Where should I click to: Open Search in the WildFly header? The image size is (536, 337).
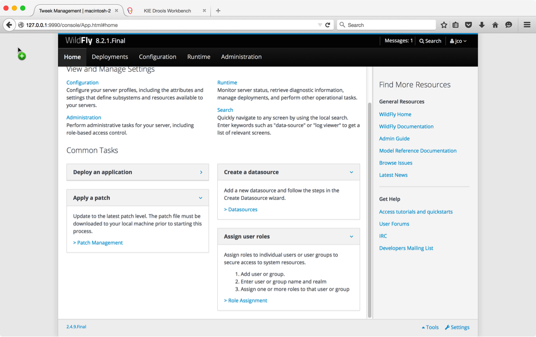click(x=430, y=41)
